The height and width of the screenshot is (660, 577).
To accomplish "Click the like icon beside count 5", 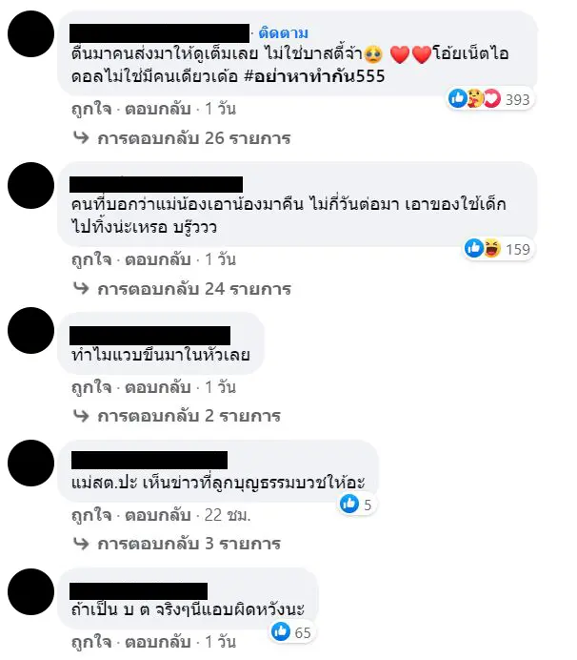I will point(349,504).
